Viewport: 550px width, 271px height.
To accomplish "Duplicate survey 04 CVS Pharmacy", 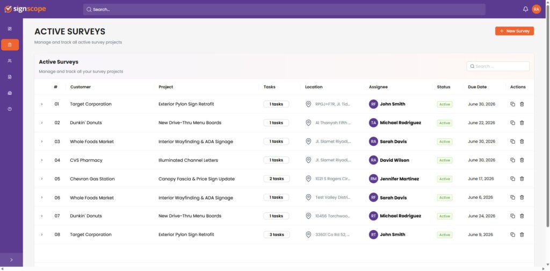I will 512,160.
